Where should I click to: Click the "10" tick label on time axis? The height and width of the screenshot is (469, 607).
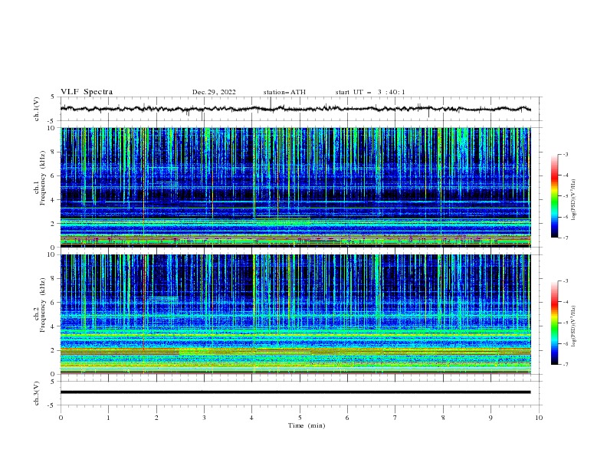click(539, 418)
